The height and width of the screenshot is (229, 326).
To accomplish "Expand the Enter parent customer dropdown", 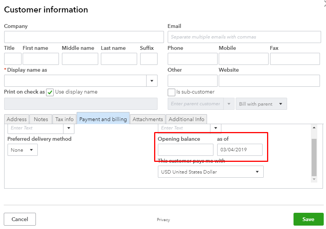I will (x=229, y=104).
